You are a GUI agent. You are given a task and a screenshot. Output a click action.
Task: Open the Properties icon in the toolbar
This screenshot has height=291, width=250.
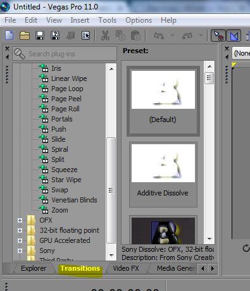pyautogui.click(x=85, y=35)
